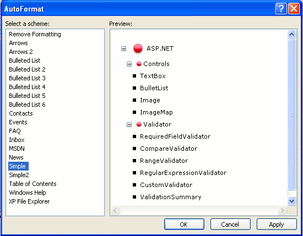
Task: Collapse the Validator tree node
Action: tap(129, 125)
